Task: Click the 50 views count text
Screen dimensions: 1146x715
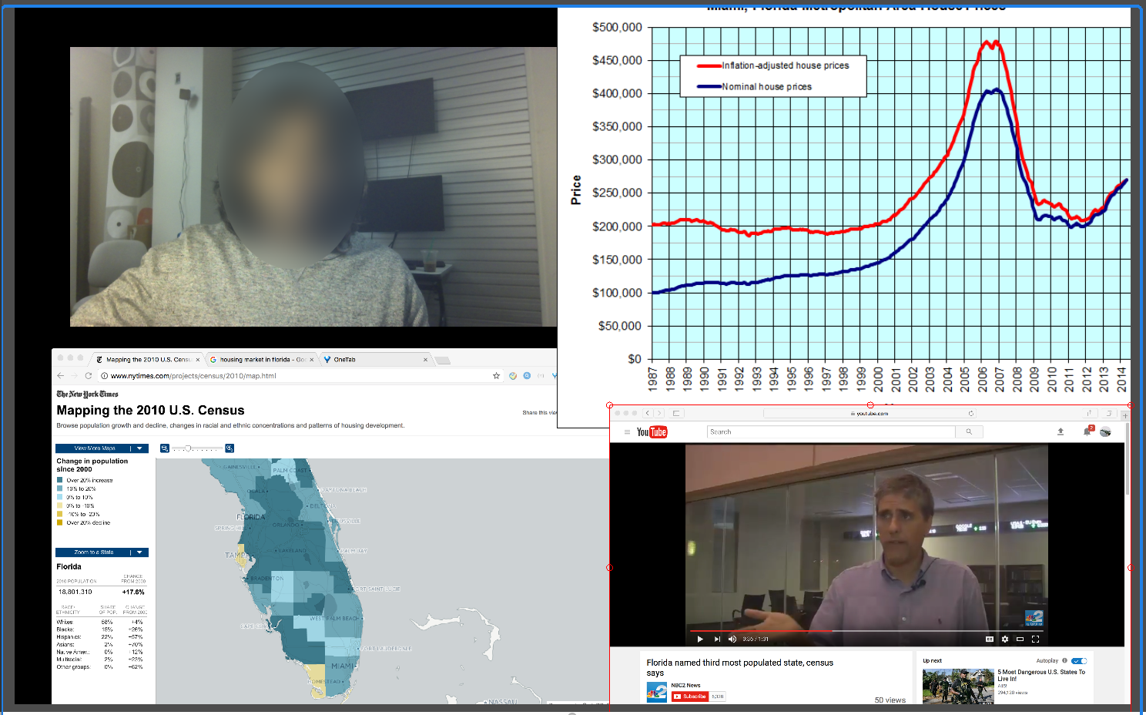Action: point(890,700)
